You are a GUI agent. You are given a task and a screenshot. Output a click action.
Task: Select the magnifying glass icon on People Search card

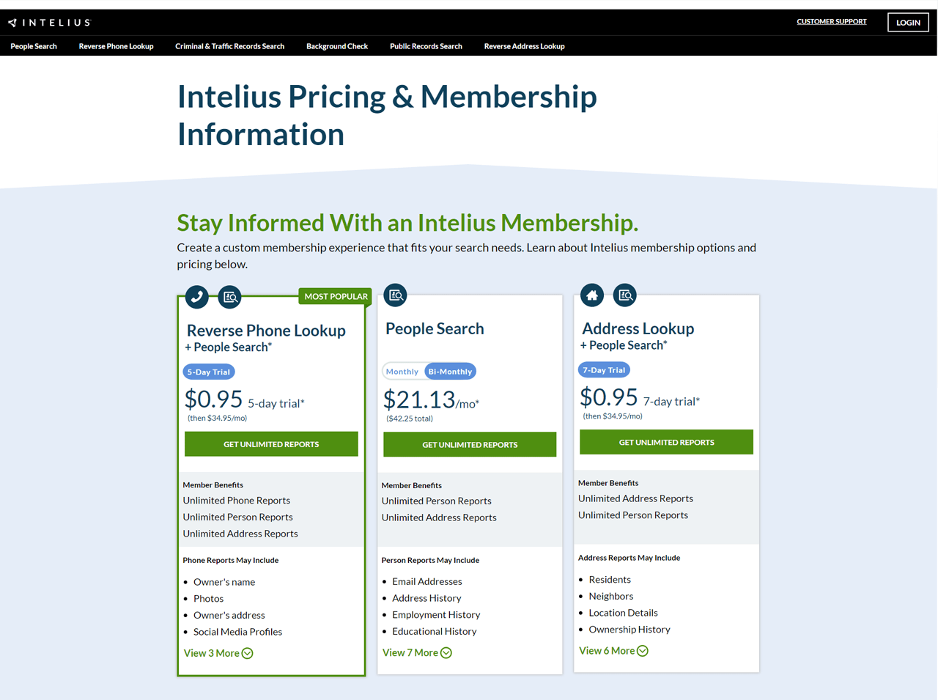click(395, 295)
